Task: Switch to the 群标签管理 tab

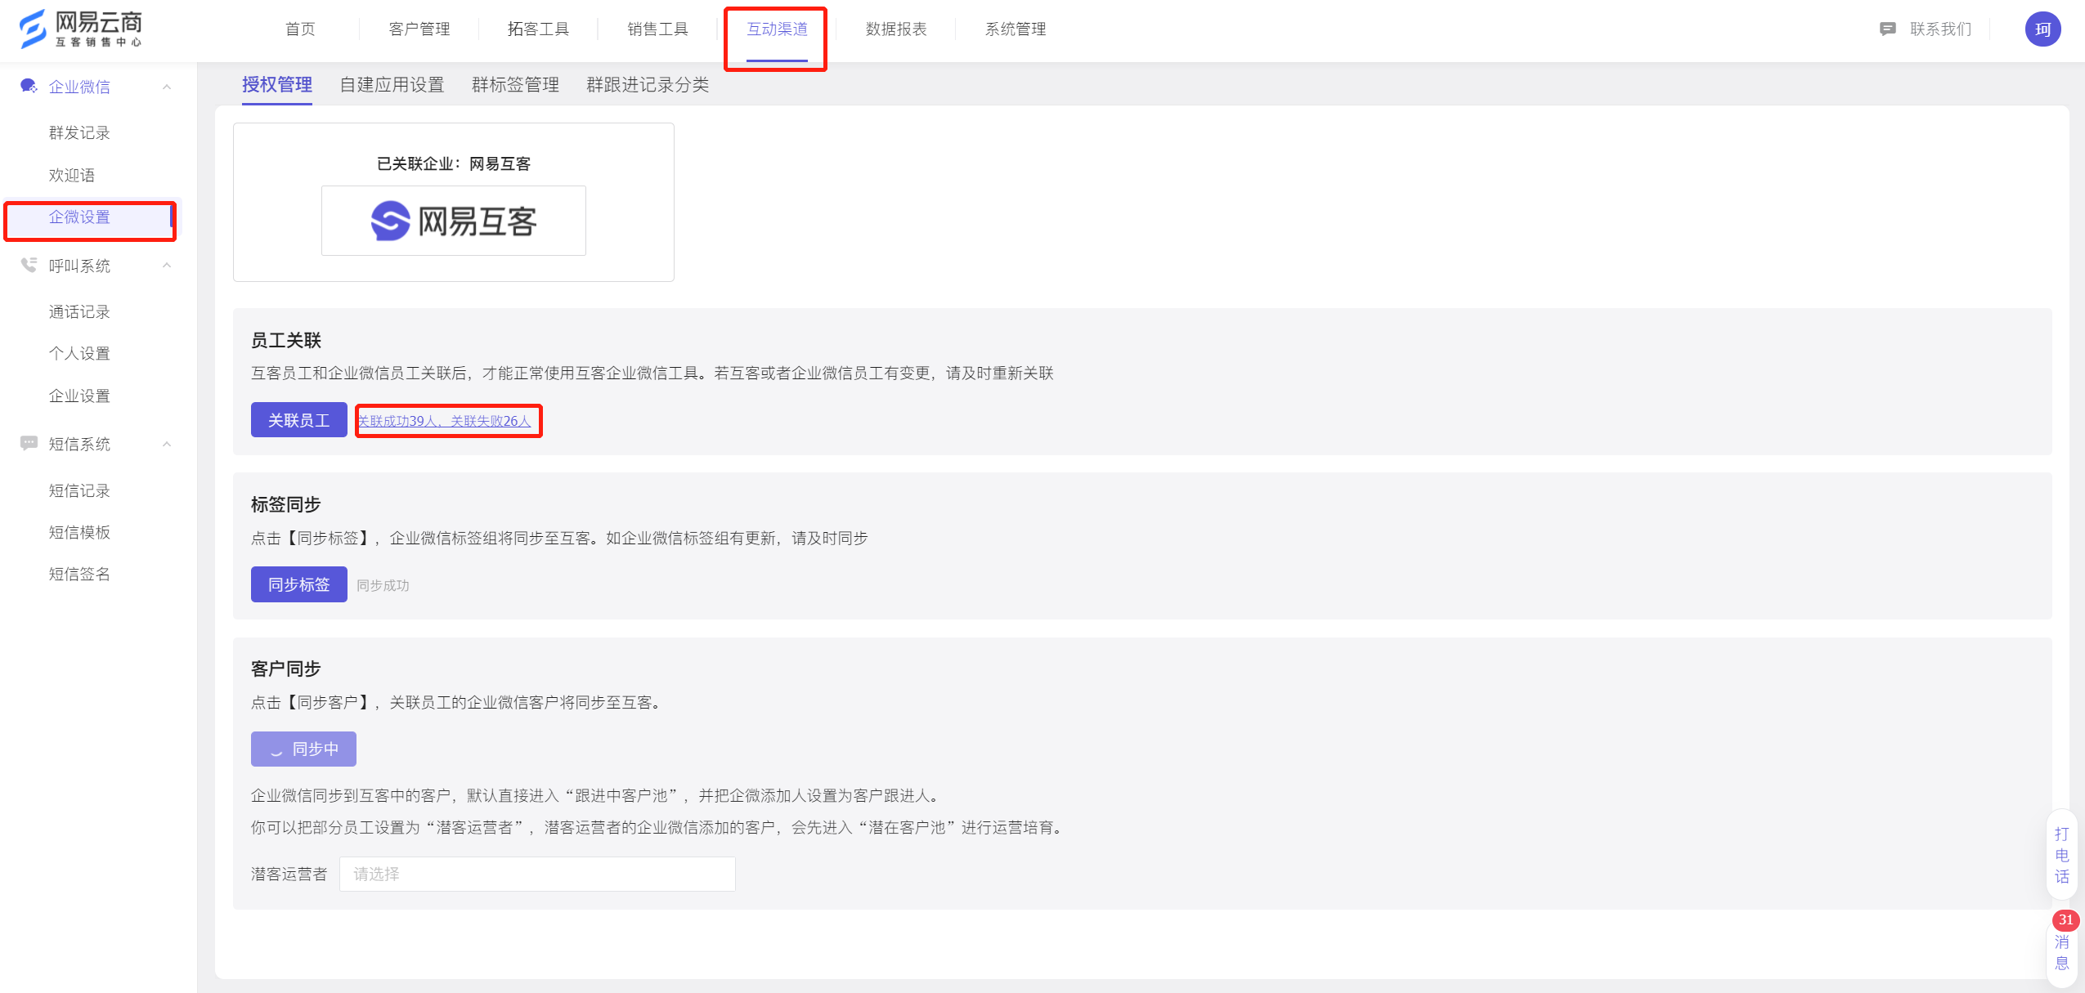Action: 515,84
